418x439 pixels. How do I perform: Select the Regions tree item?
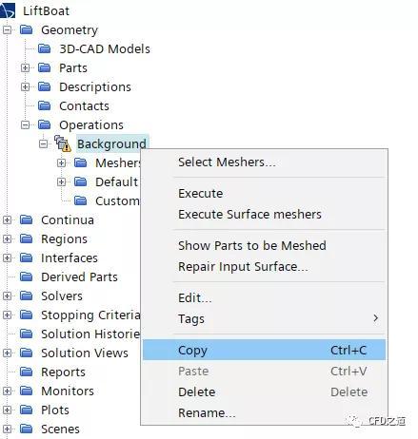(64, 239)
